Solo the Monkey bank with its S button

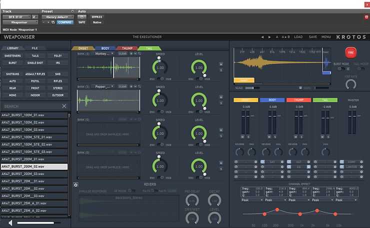pos(221,70)
